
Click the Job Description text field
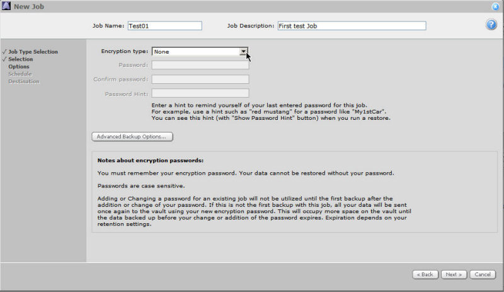(x=351, y=26)
